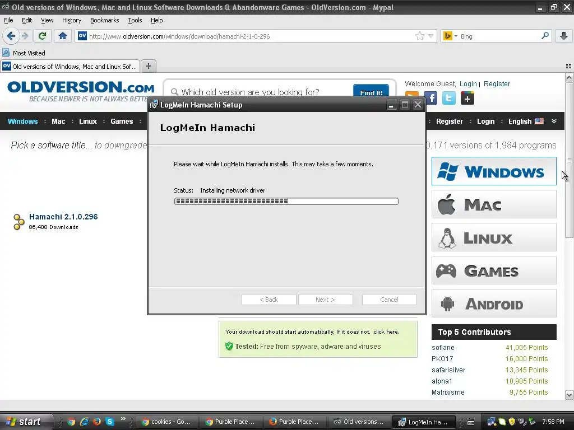Open Mac in the site navigation bar
Screen dimensions: 574x430
tap(58, 121)
